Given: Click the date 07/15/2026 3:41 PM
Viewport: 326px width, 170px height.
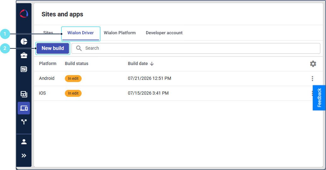Looking at the screenshot, I should coord(148,93).
